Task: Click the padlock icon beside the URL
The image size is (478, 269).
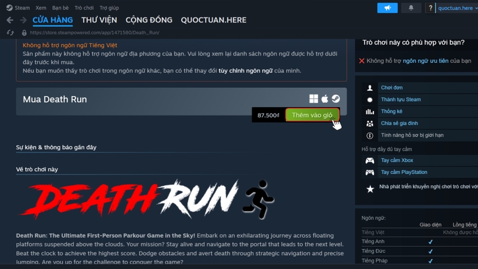Action: tap(24, 32)
